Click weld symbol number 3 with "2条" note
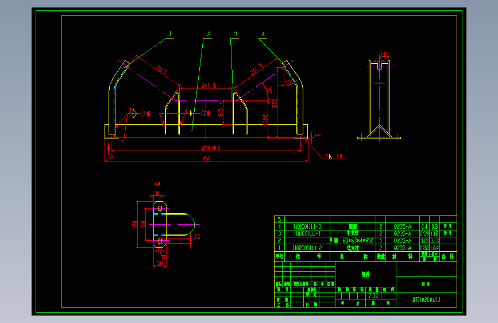 click(139, 113)
